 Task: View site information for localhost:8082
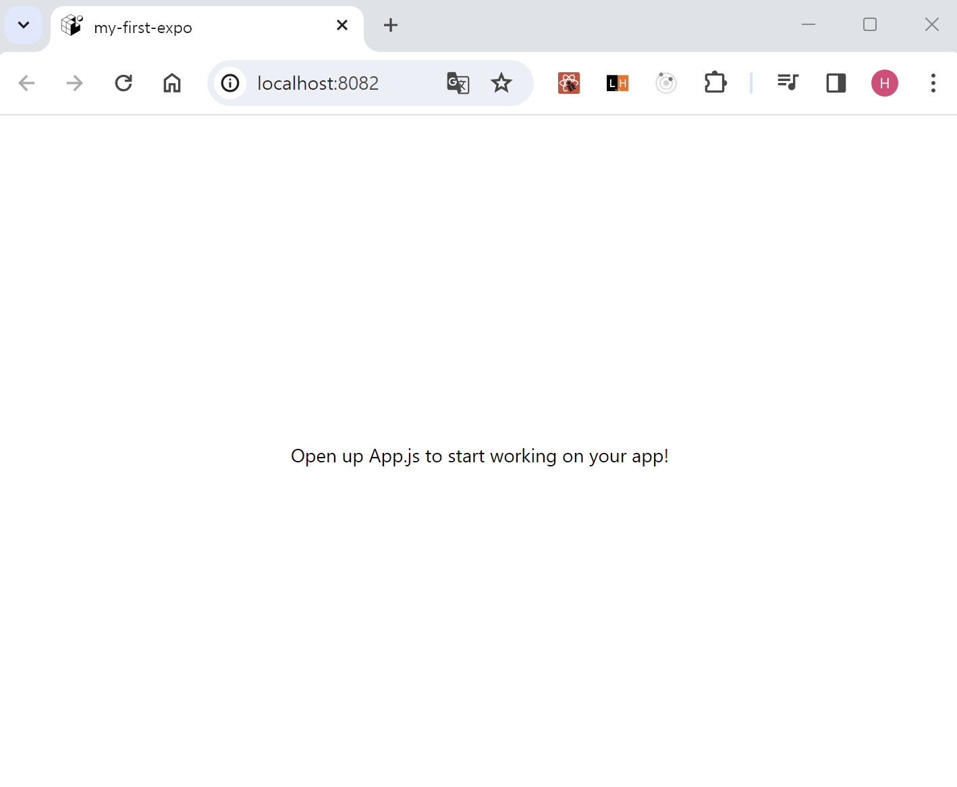point(231,82)
